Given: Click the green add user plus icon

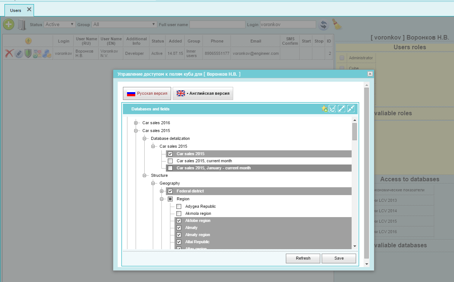Looking at the screenshot, I should pyautogui.click(x=9, y=25).
